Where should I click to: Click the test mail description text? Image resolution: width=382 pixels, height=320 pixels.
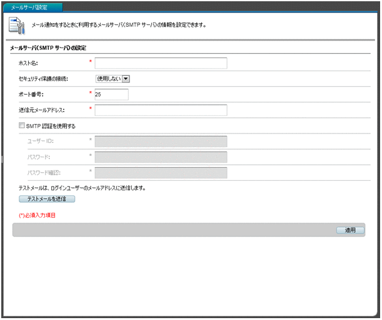(x=82, y=188)
